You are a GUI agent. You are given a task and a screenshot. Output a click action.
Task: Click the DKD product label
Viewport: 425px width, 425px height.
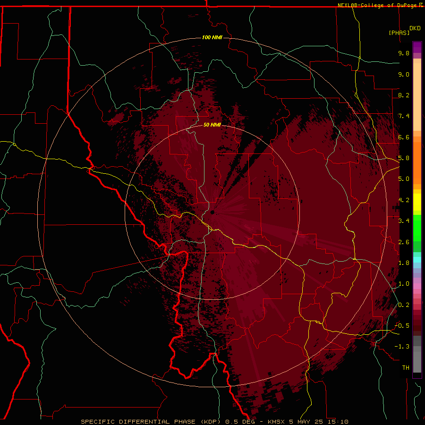click(415, 28)
